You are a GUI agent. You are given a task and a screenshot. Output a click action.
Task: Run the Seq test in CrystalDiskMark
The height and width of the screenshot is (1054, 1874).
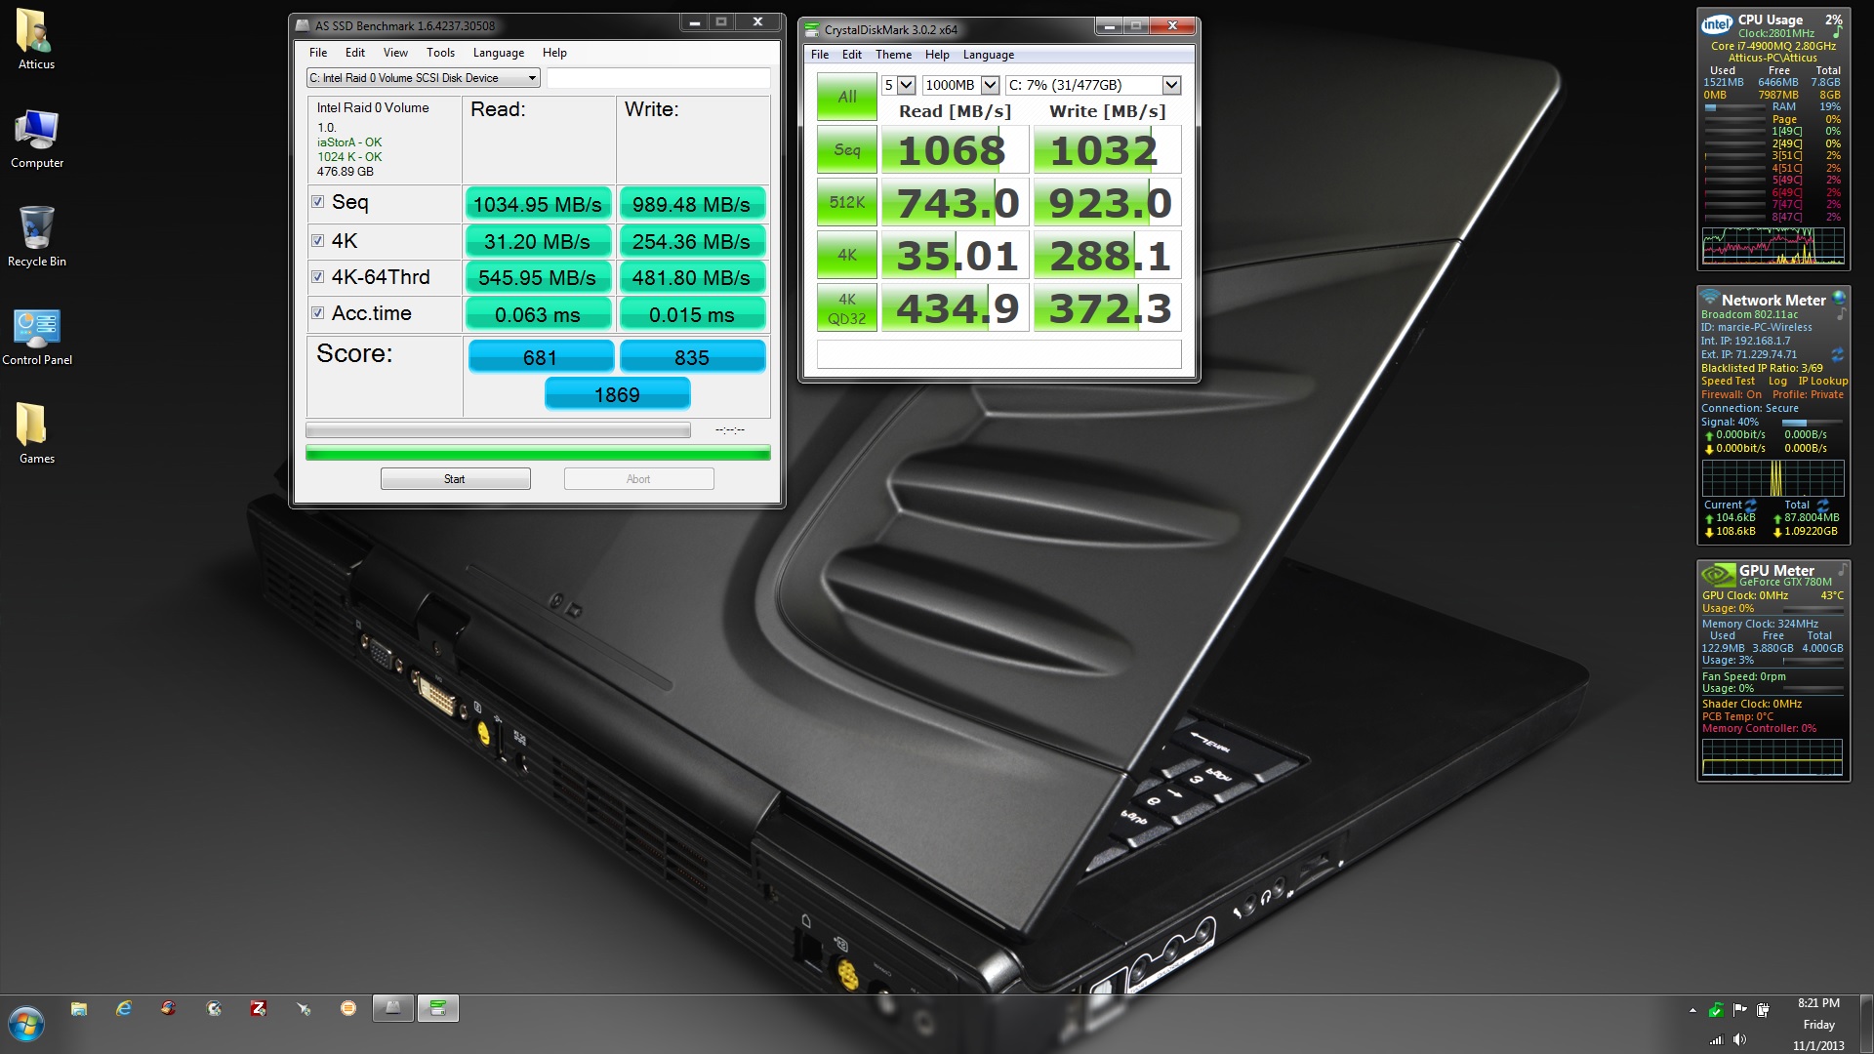[846, 149]
